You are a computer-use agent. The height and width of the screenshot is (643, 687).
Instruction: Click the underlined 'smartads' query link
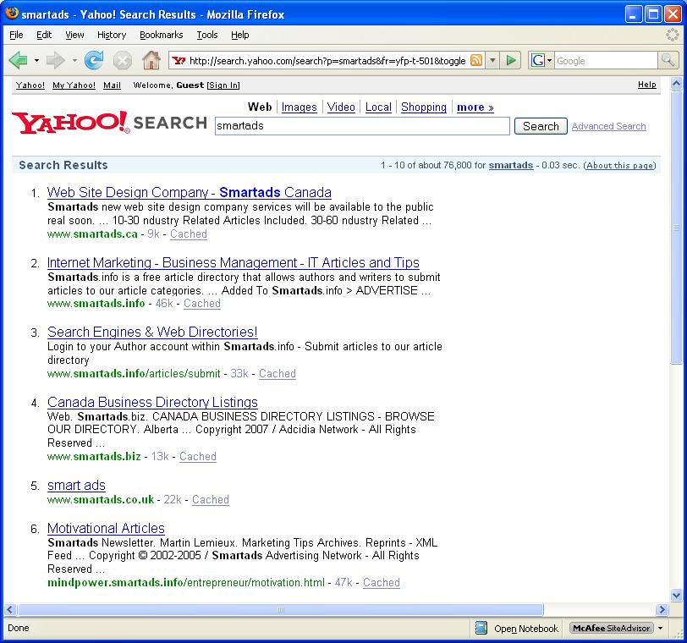(511, 165)
